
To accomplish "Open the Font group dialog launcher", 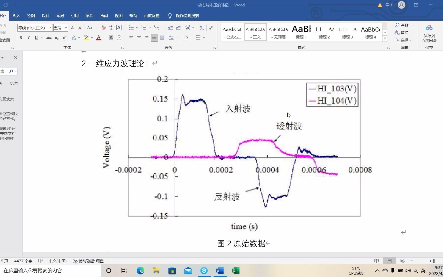I will click(x=122, y=48).
